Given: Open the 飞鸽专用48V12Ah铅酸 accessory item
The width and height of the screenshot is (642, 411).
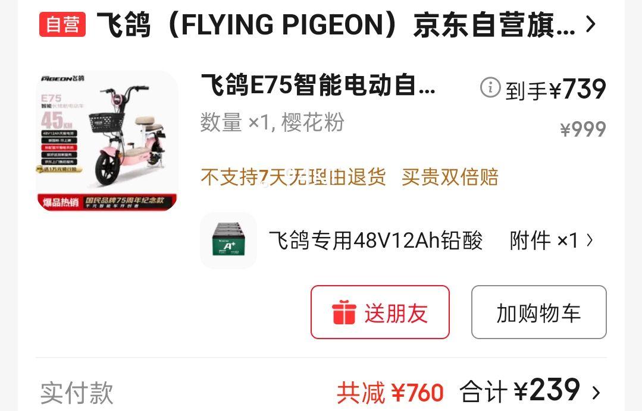Looking at the screenshot, I should point(375,240).
